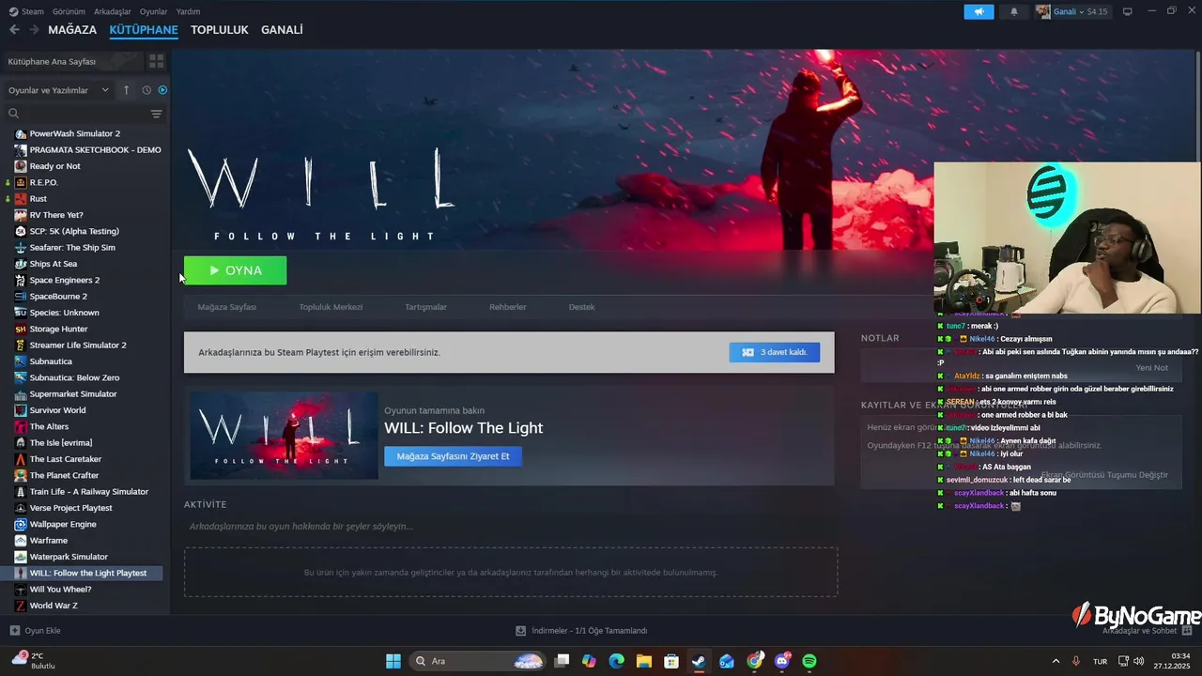The image size is (1202, 676).
Task: Open Discord from the taskbar
Action: [782, 661]
